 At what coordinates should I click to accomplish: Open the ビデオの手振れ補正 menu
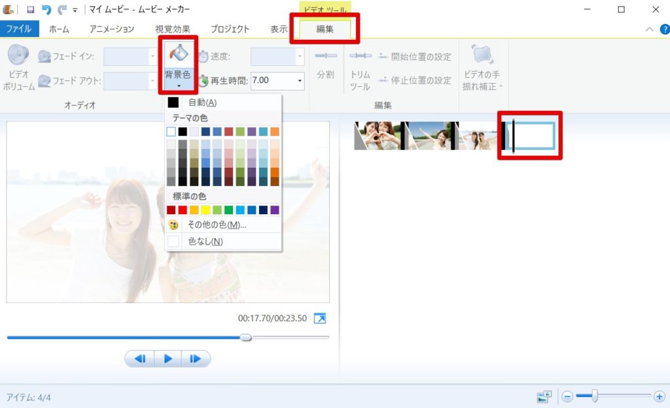pyautogui.click(x=482, y=68)
